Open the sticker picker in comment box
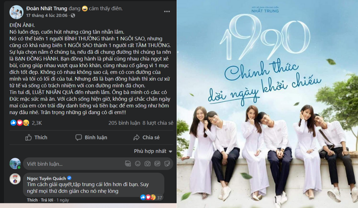358x208 pixels. click(167, 164)
